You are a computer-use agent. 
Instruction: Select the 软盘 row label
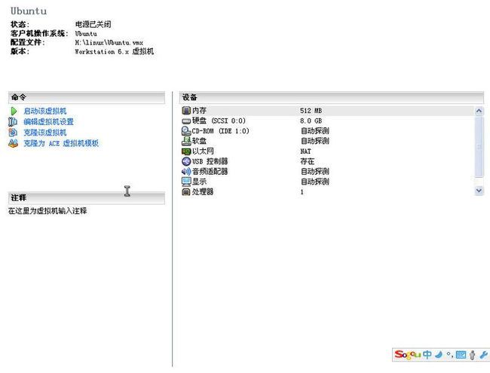tap(199, 141)
